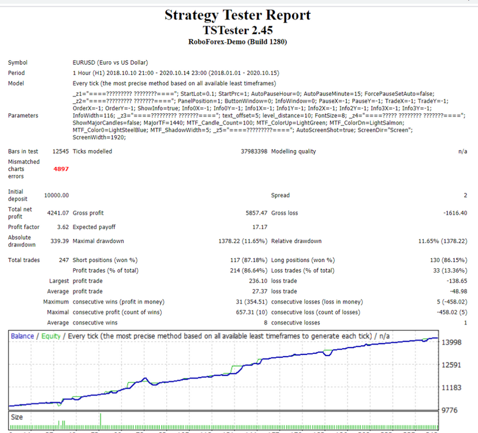
Task: Select gross loss value -1616.40
Action: coord(455,213)
